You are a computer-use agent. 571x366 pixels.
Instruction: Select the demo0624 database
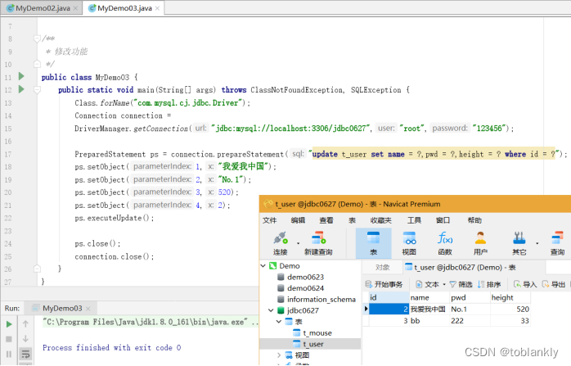pyautogui.click(x=305, y=288)
